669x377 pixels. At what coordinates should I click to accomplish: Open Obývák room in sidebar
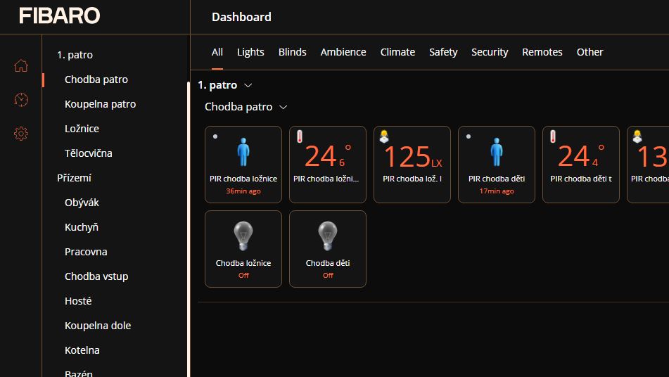click(x=82, y=203)
